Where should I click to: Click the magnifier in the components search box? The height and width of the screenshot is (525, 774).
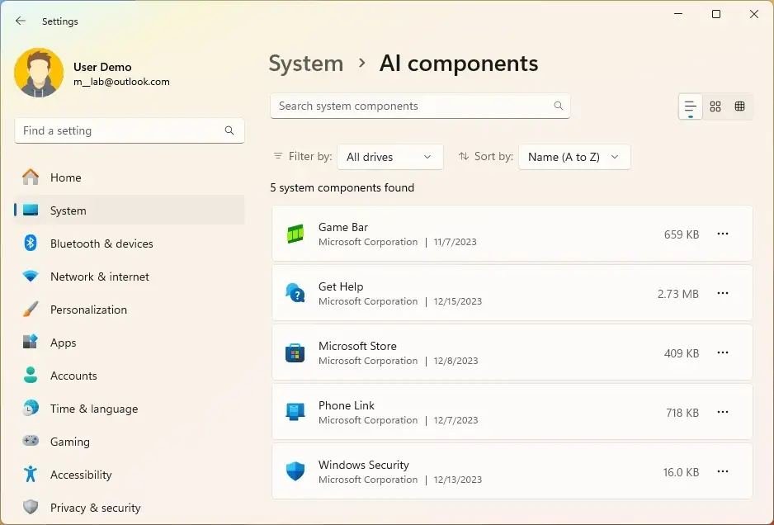(558, 106)
